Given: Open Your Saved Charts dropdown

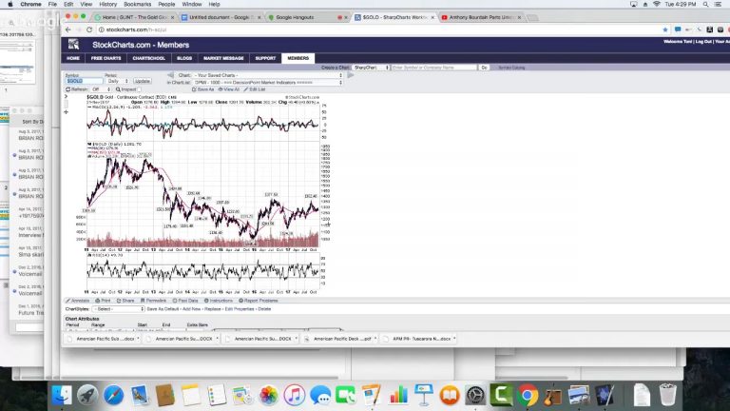Looking at the screenshot, I should [x=268, y=75].
